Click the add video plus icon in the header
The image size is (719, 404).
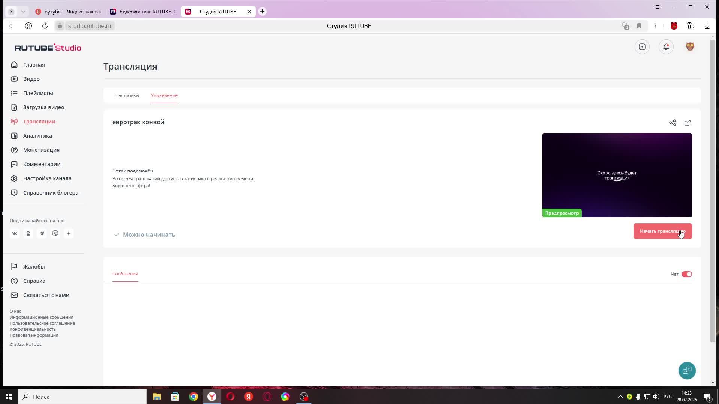coord(642,47)
